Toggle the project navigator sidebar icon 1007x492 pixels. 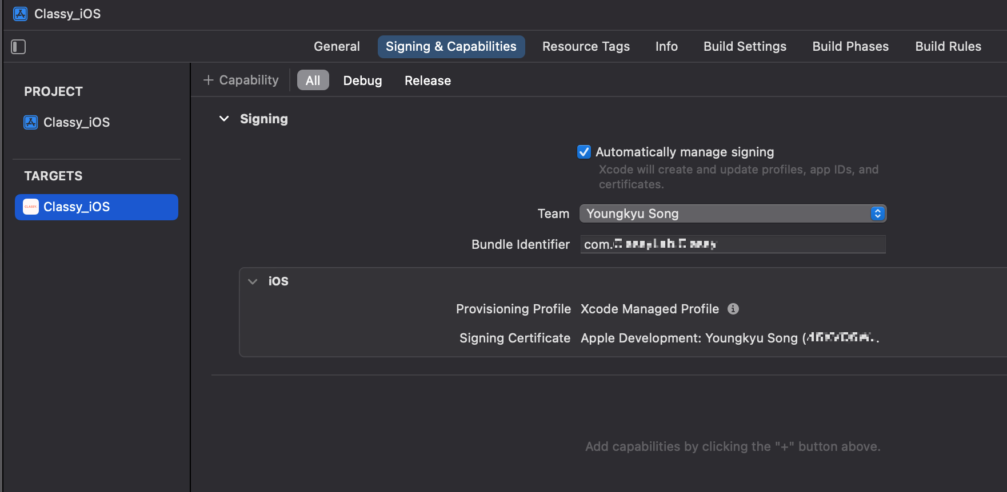tap(18, 47)
